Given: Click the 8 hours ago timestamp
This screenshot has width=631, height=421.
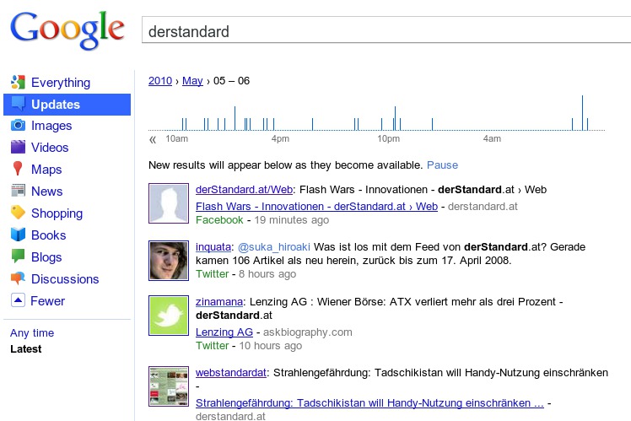Looking at the screenshot, I should tap(267, 274).
